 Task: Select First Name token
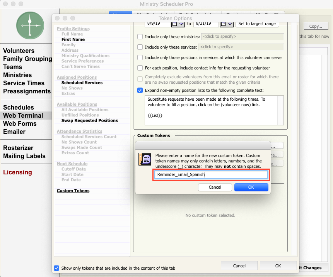[x=73, y=39]
